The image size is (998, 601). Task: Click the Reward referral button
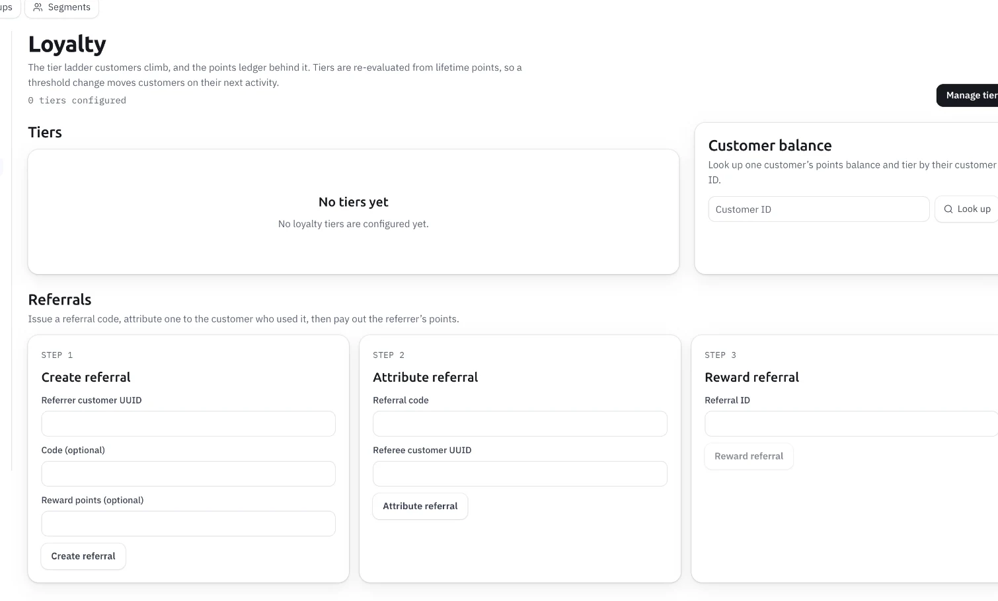(x=749, y=456)
